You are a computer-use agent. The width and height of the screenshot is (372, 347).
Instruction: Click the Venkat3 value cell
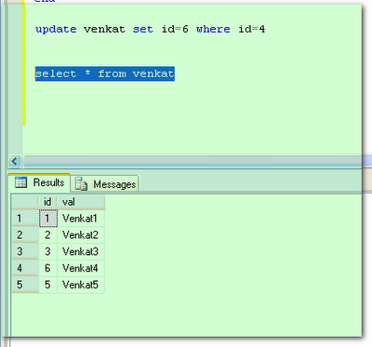[x=81, y=251]
